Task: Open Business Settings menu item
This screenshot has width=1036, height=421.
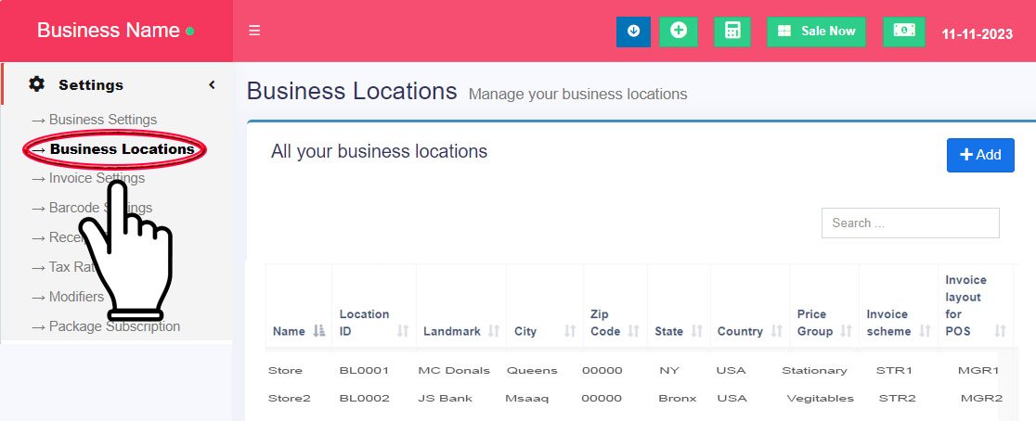Action: [102, 120]
